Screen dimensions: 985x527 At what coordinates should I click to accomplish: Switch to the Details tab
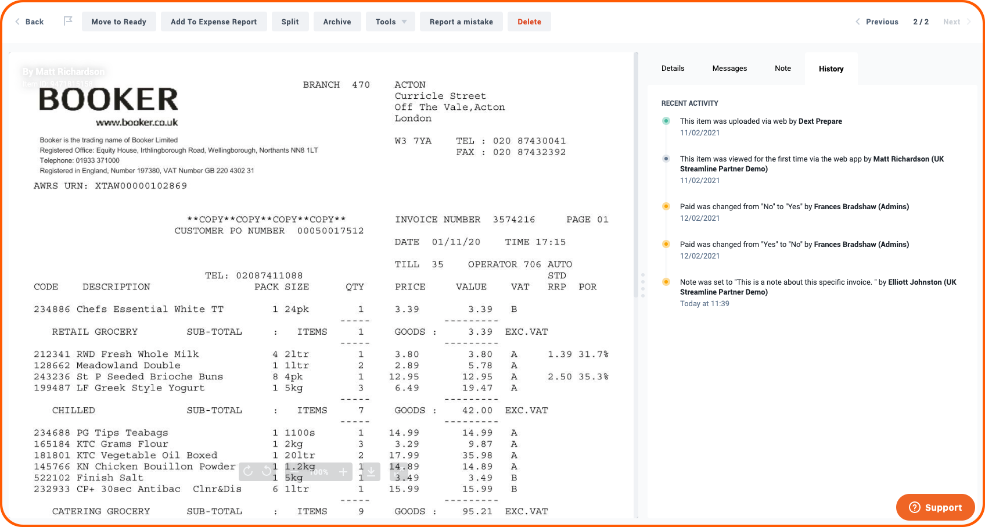tap(673, 68)
